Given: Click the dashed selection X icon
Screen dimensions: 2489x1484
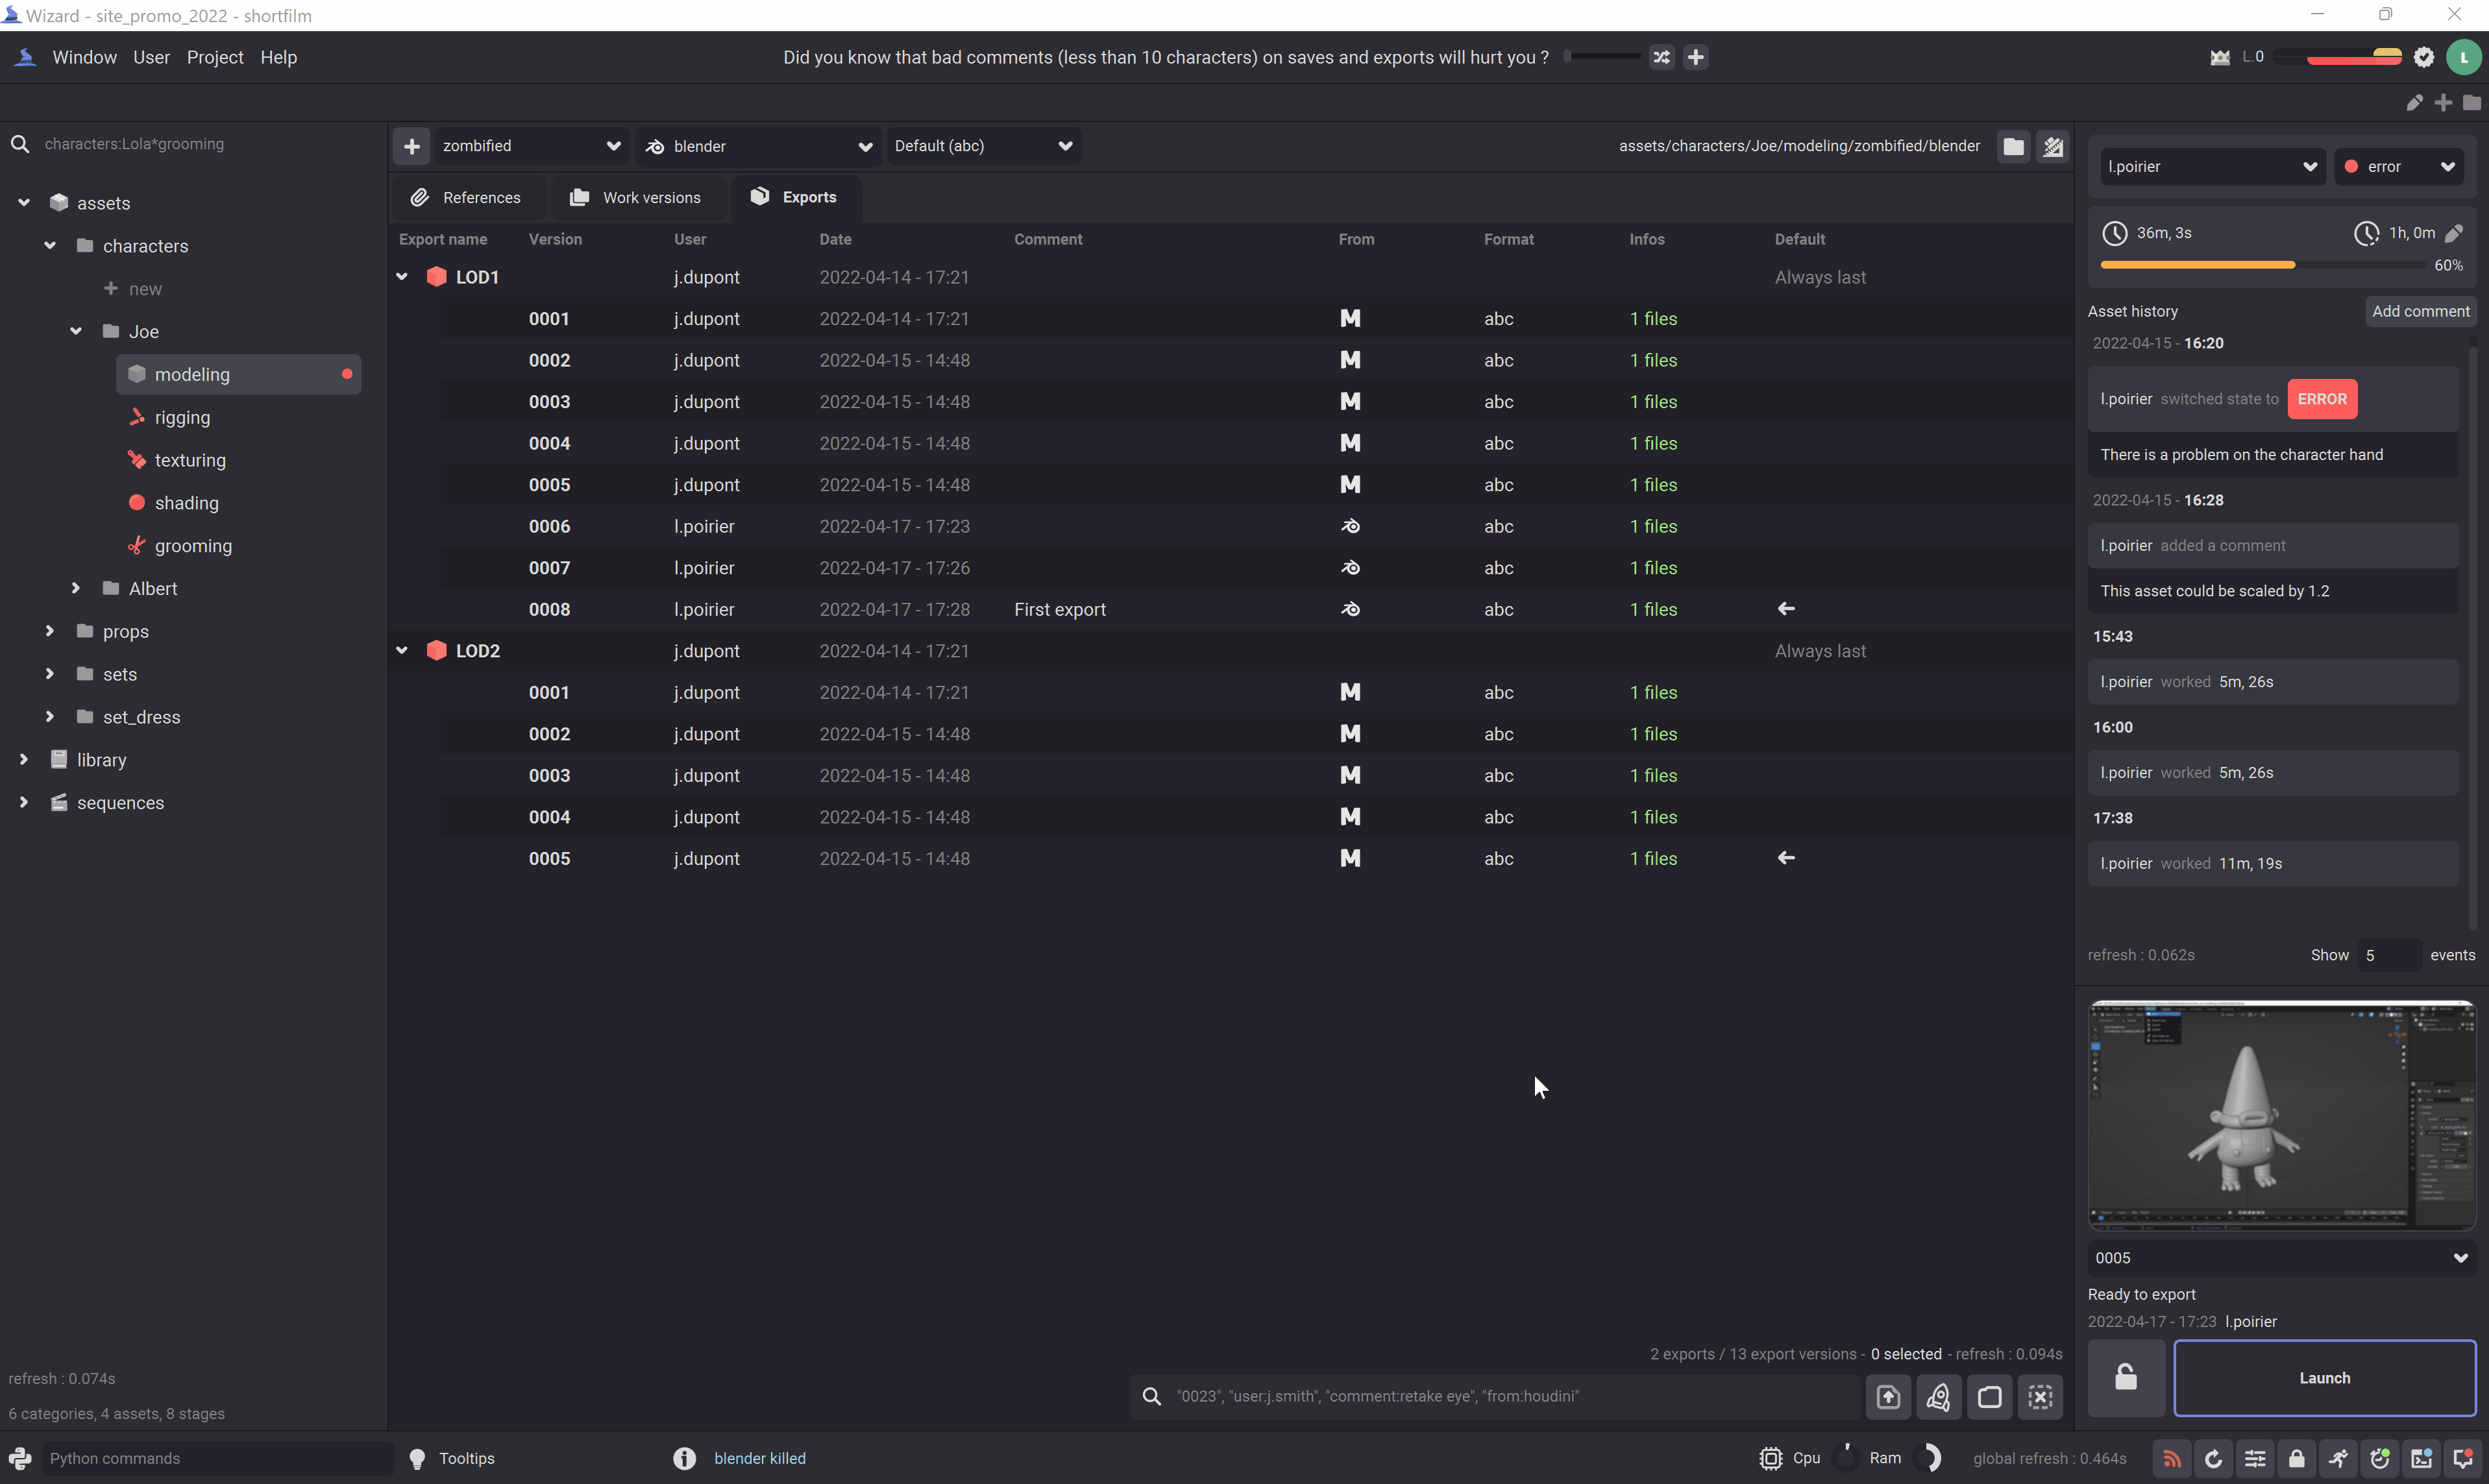Looking at the screenshot, I should pyautogui.click(x=2041, y=1397).
